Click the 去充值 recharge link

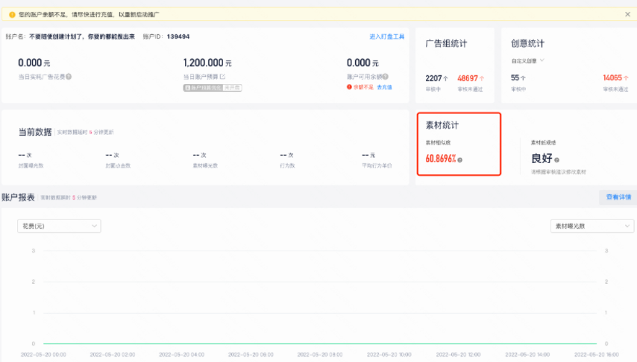tap(384, 87)
